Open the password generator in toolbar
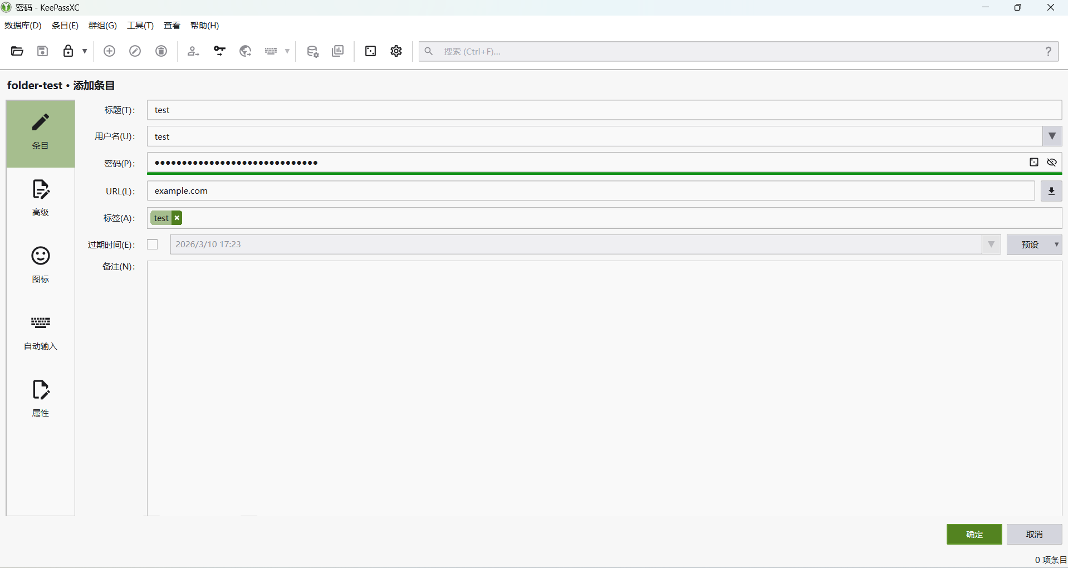Screen dimensions: 1068x568 370,51
